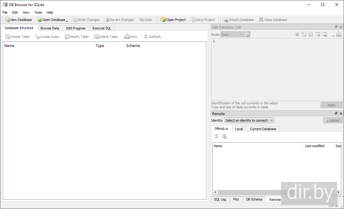Close the Remote panel
This screenshot has width=344, height=209.
tap(341, 113)
